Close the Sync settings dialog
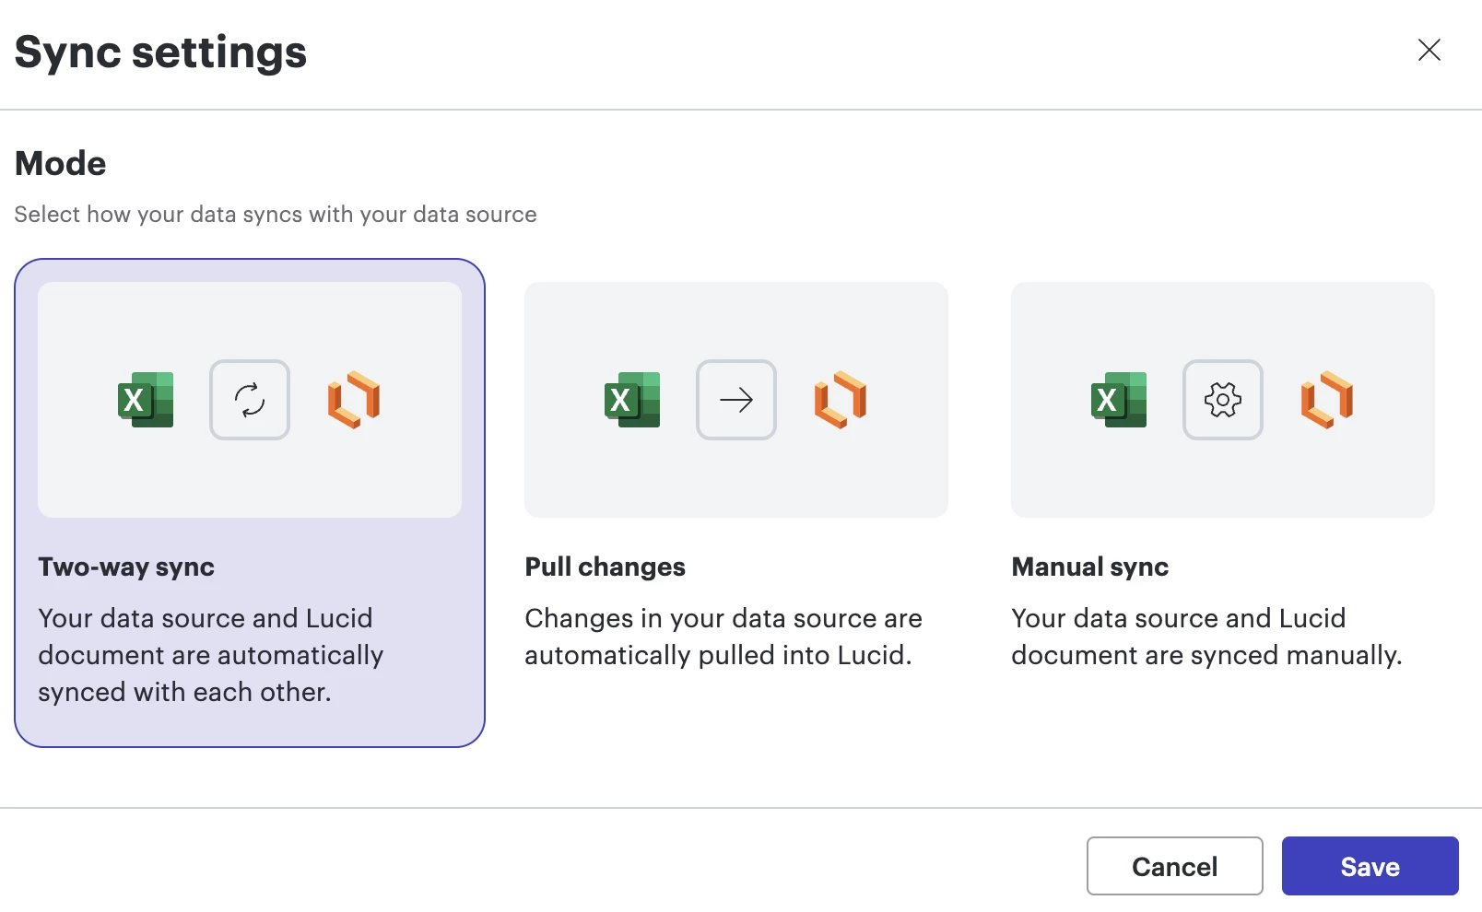 point(1429,50)
